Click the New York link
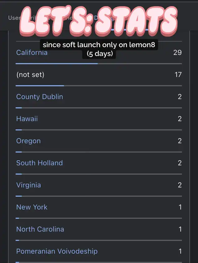Image resolution: width=198 pixels, height=263 pixels. coord(32,207)
